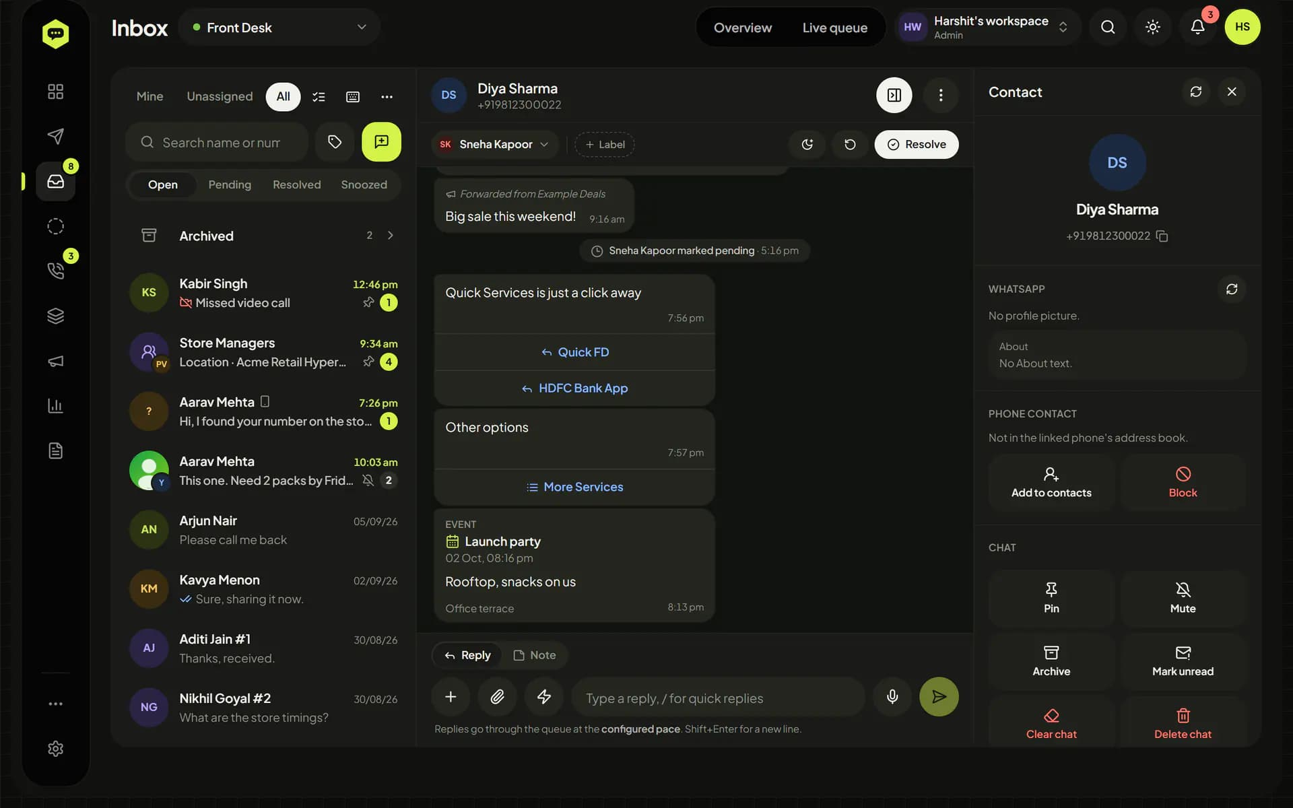The image size is (1293, 808).
Task: Record a voice message with microphone
Action: [892, 697]
